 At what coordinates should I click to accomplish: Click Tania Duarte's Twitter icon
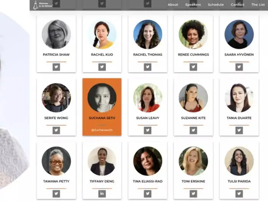point(239,131)
